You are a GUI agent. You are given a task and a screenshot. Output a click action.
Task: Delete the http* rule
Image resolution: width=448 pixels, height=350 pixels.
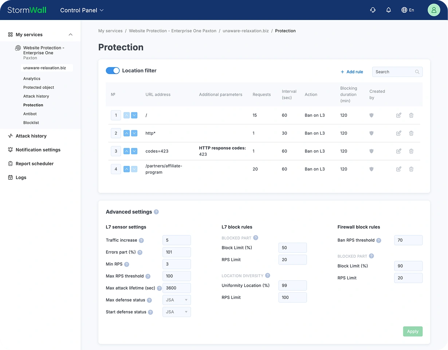tap(411, 133)
